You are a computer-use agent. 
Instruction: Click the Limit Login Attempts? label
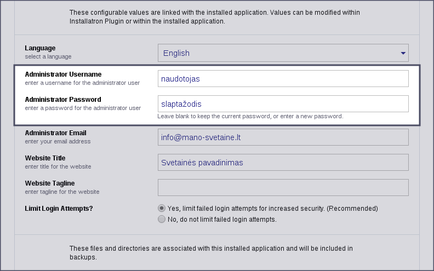[x=59, y=209]
